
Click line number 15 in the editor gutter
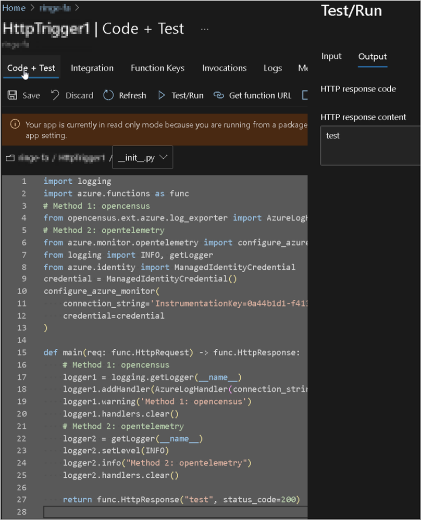pyautogui.click(x=22, y=352)
